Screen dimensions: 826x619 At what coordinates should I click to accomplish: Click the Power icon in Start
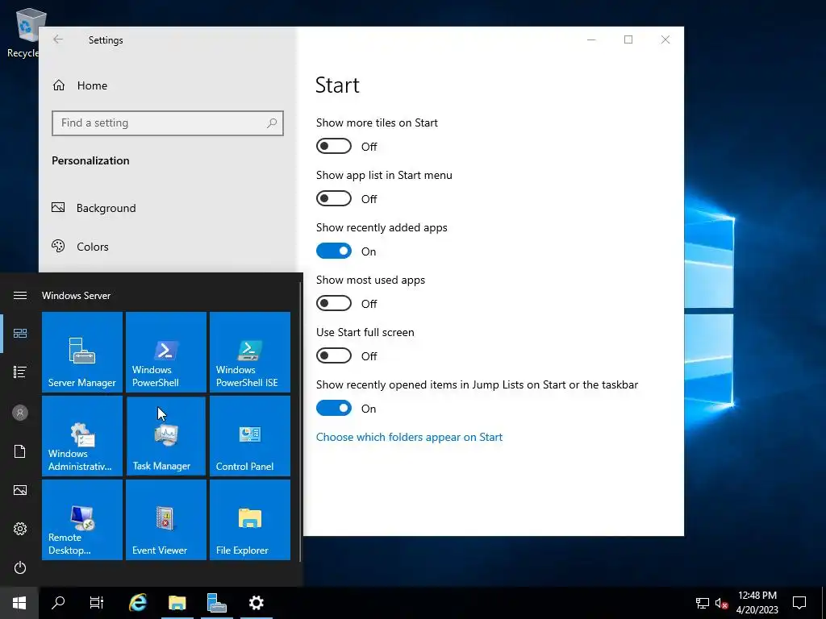[20, 567]
